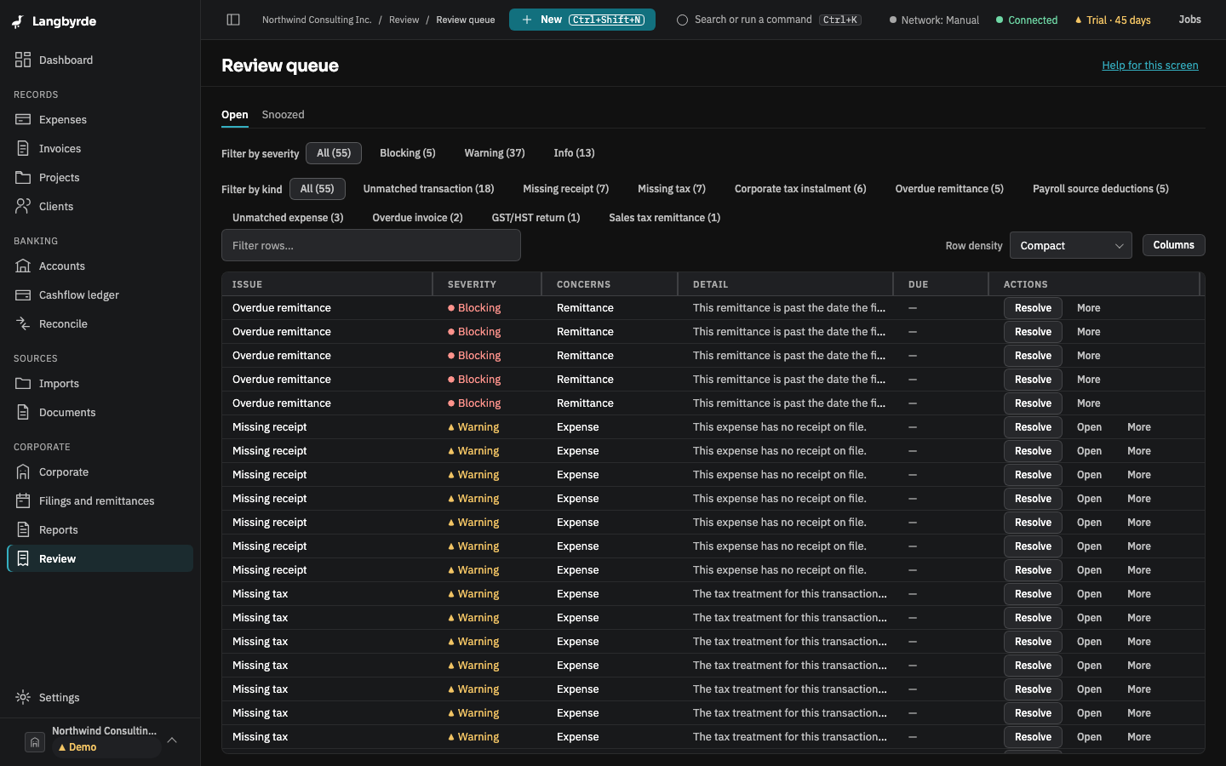
Task: Go to Reconcile
Action: pyautogui.click(x=100, y=323)
